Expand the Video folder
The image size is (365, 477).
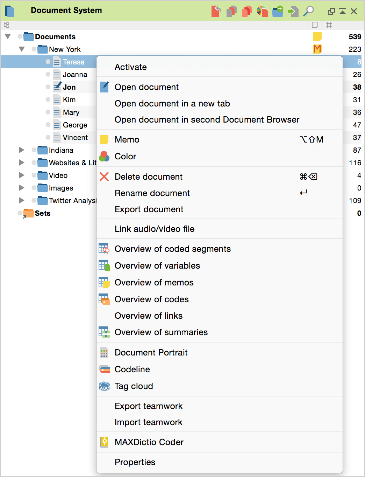click(x=22, y=175)
